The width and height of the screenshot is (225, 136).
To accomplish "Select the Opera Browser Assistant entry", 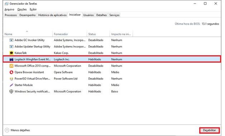I will coord(112,72).
